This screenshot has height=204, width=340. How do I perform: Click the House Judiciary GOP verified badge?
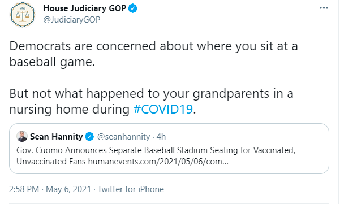(x=133, y=8)
